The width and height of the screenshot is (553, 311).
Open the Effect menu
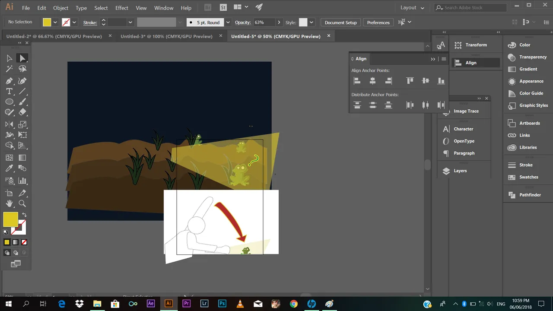point(122,8)
